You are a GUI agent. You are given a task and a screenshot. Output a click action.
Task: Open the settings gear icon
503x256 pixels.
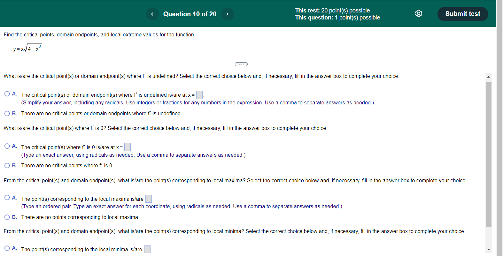419,13
